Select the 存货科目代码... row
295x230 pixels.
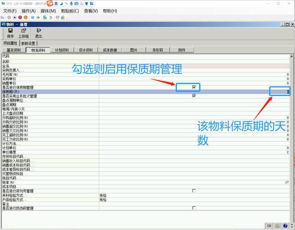(146, 157)
